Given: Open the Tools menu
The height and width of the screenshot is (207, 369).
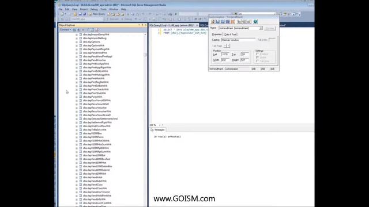Looking at the screenshot, I should coord(103,9).
